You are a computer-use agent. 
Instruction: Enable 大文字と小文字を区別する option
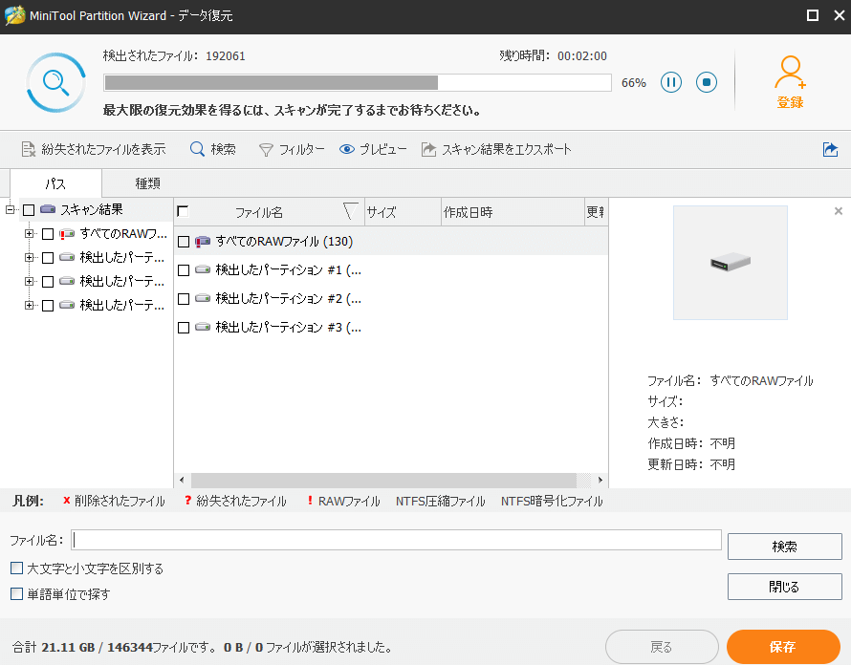pos(16,567)
